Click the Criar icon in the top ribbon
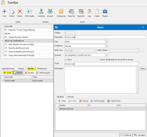The height and width of the screenshot is (137, 147). point(4,12)
